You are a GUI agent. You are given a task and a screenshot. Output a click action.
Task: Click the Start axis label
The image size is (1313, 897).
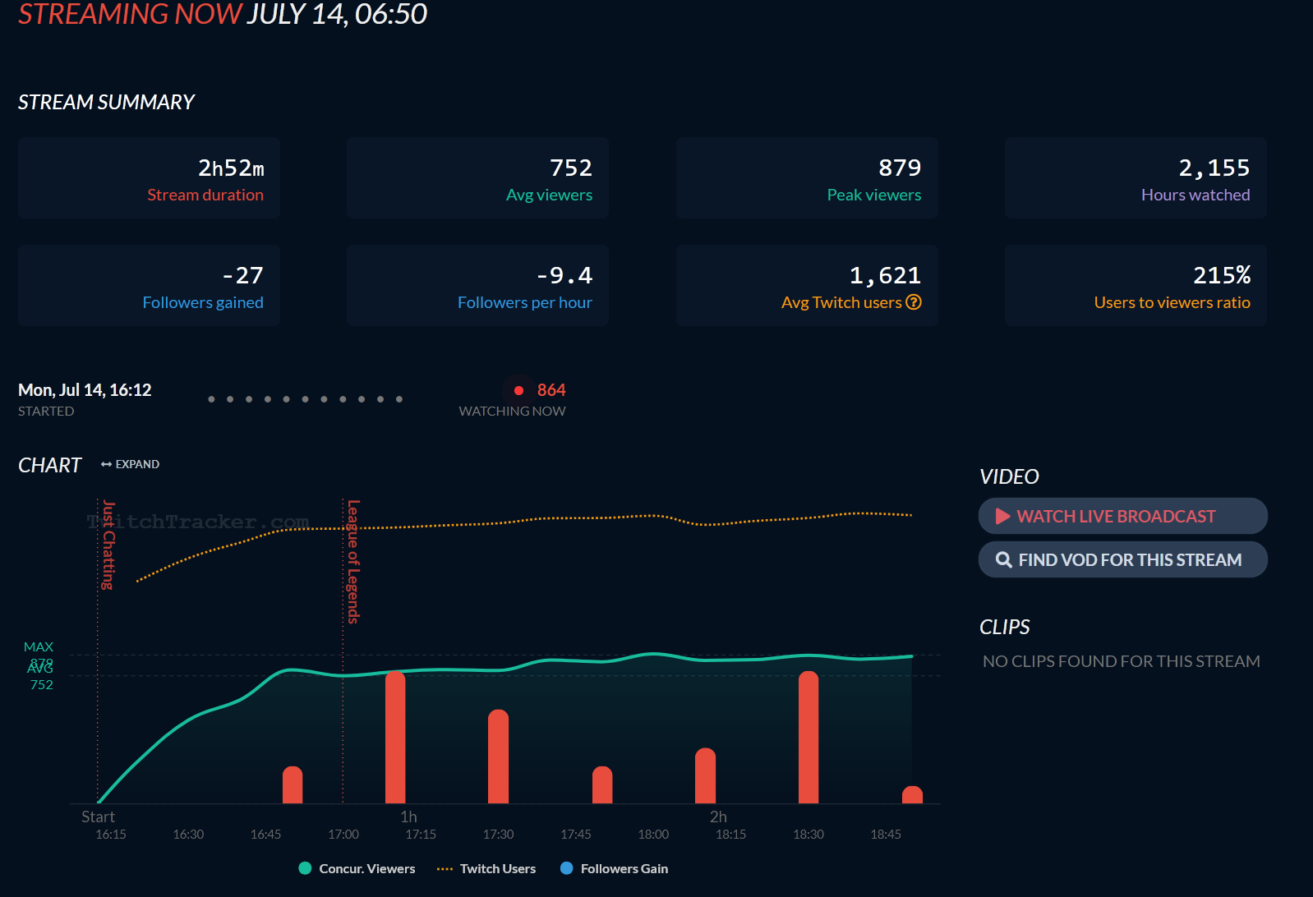pos(98,816)
